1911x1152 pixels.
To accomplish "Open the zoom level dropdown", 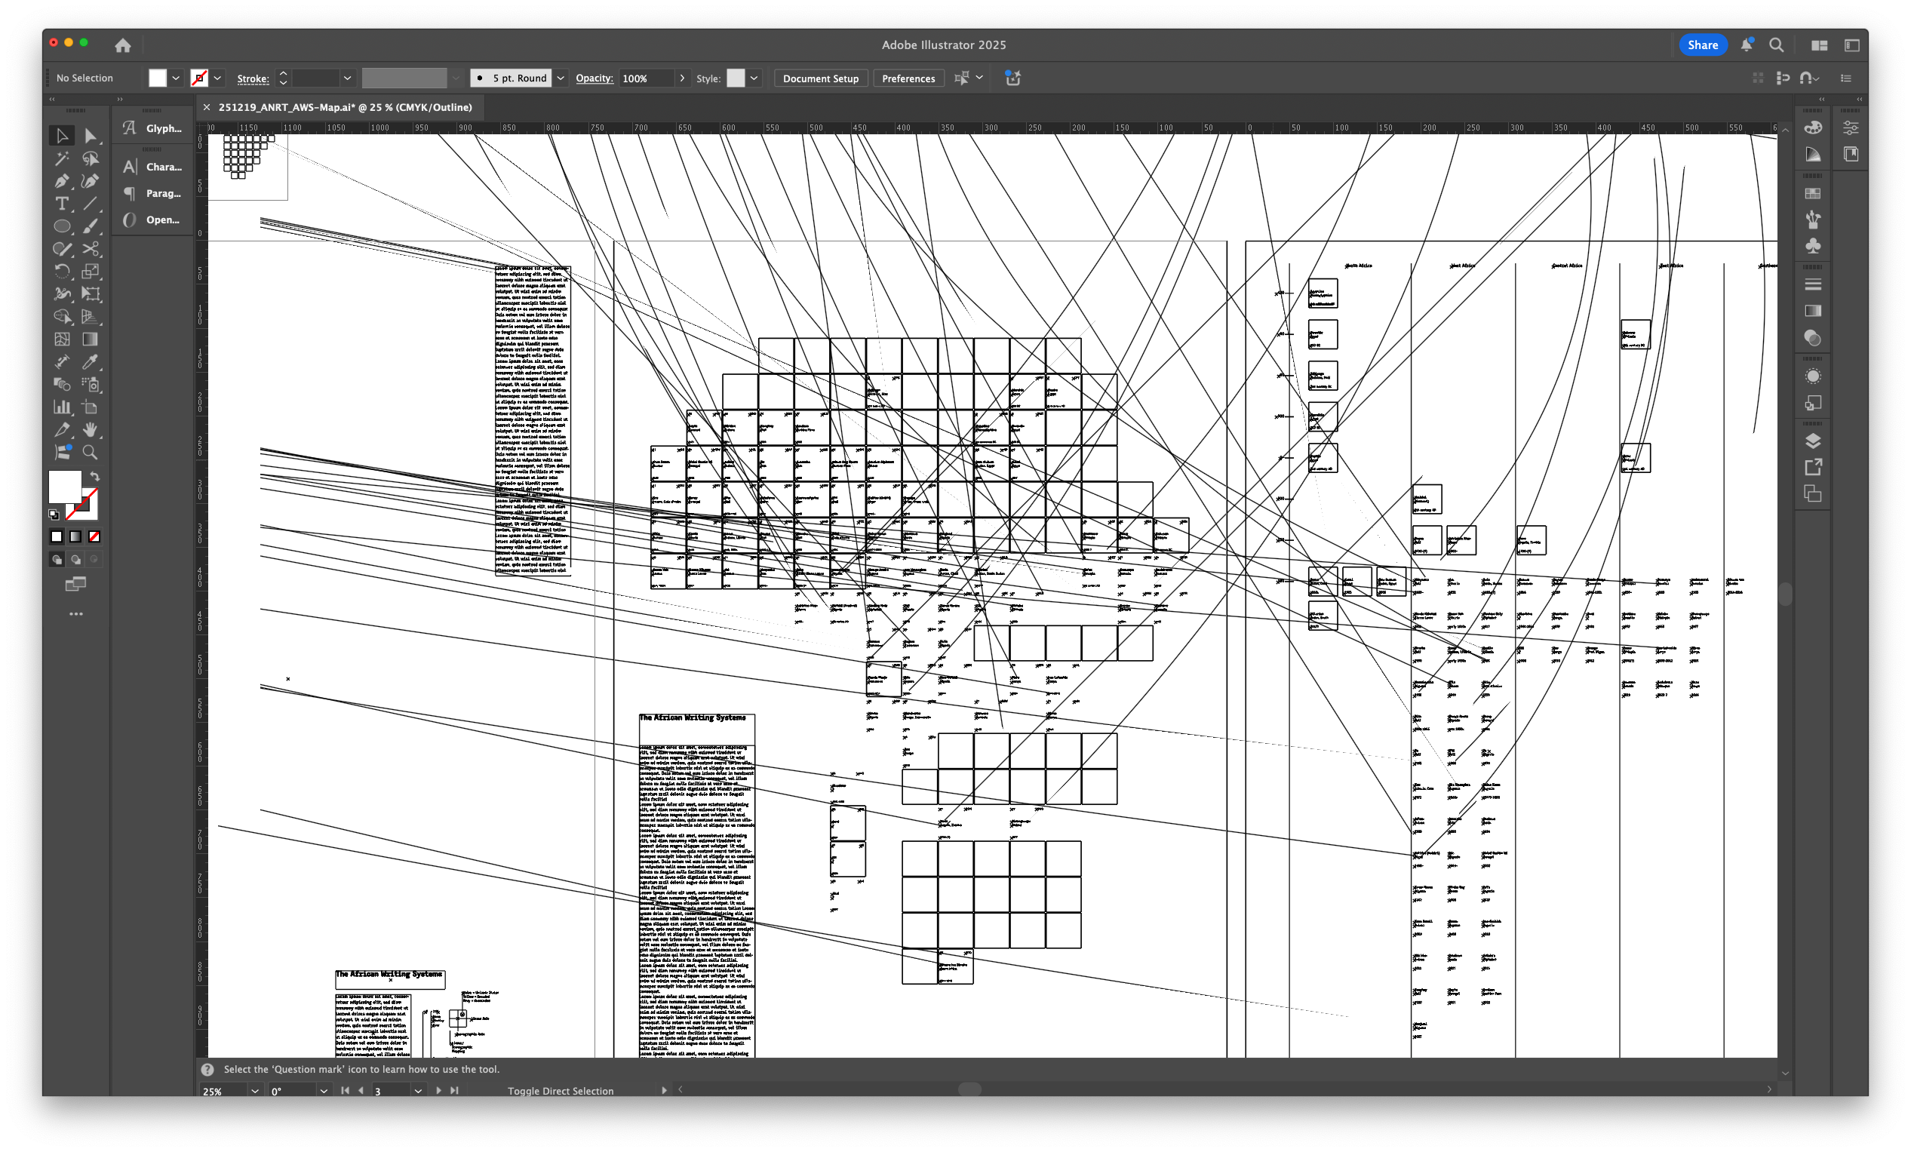I will 254,1092.
